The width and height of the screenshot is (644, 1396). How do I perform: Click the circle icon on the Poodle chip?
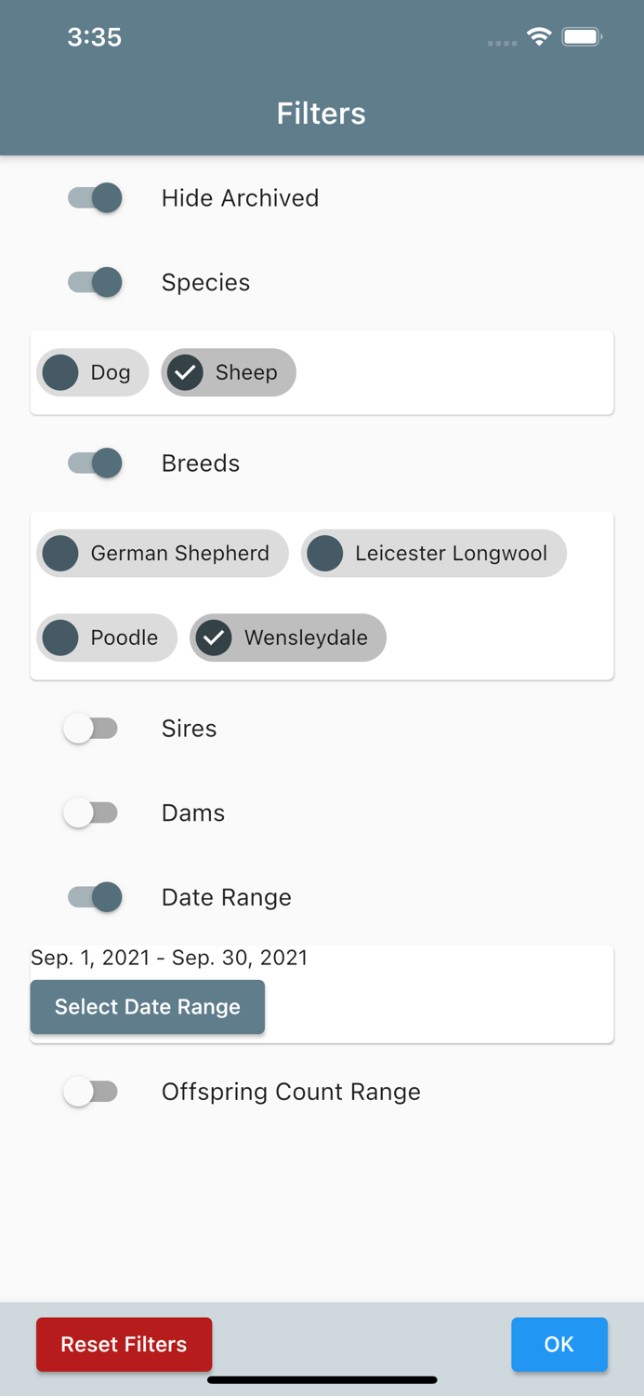(x=59, y=638)
